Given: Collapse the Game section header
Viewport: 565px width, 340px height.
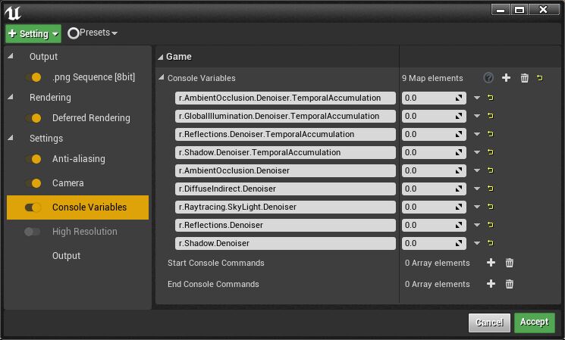Looking at the screenshot, I should click(161, 57).
